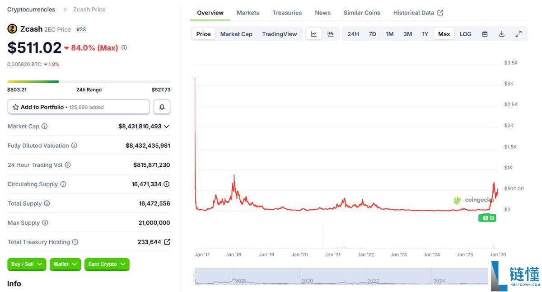Open the Historical Data tab

(x=418, y=13)
